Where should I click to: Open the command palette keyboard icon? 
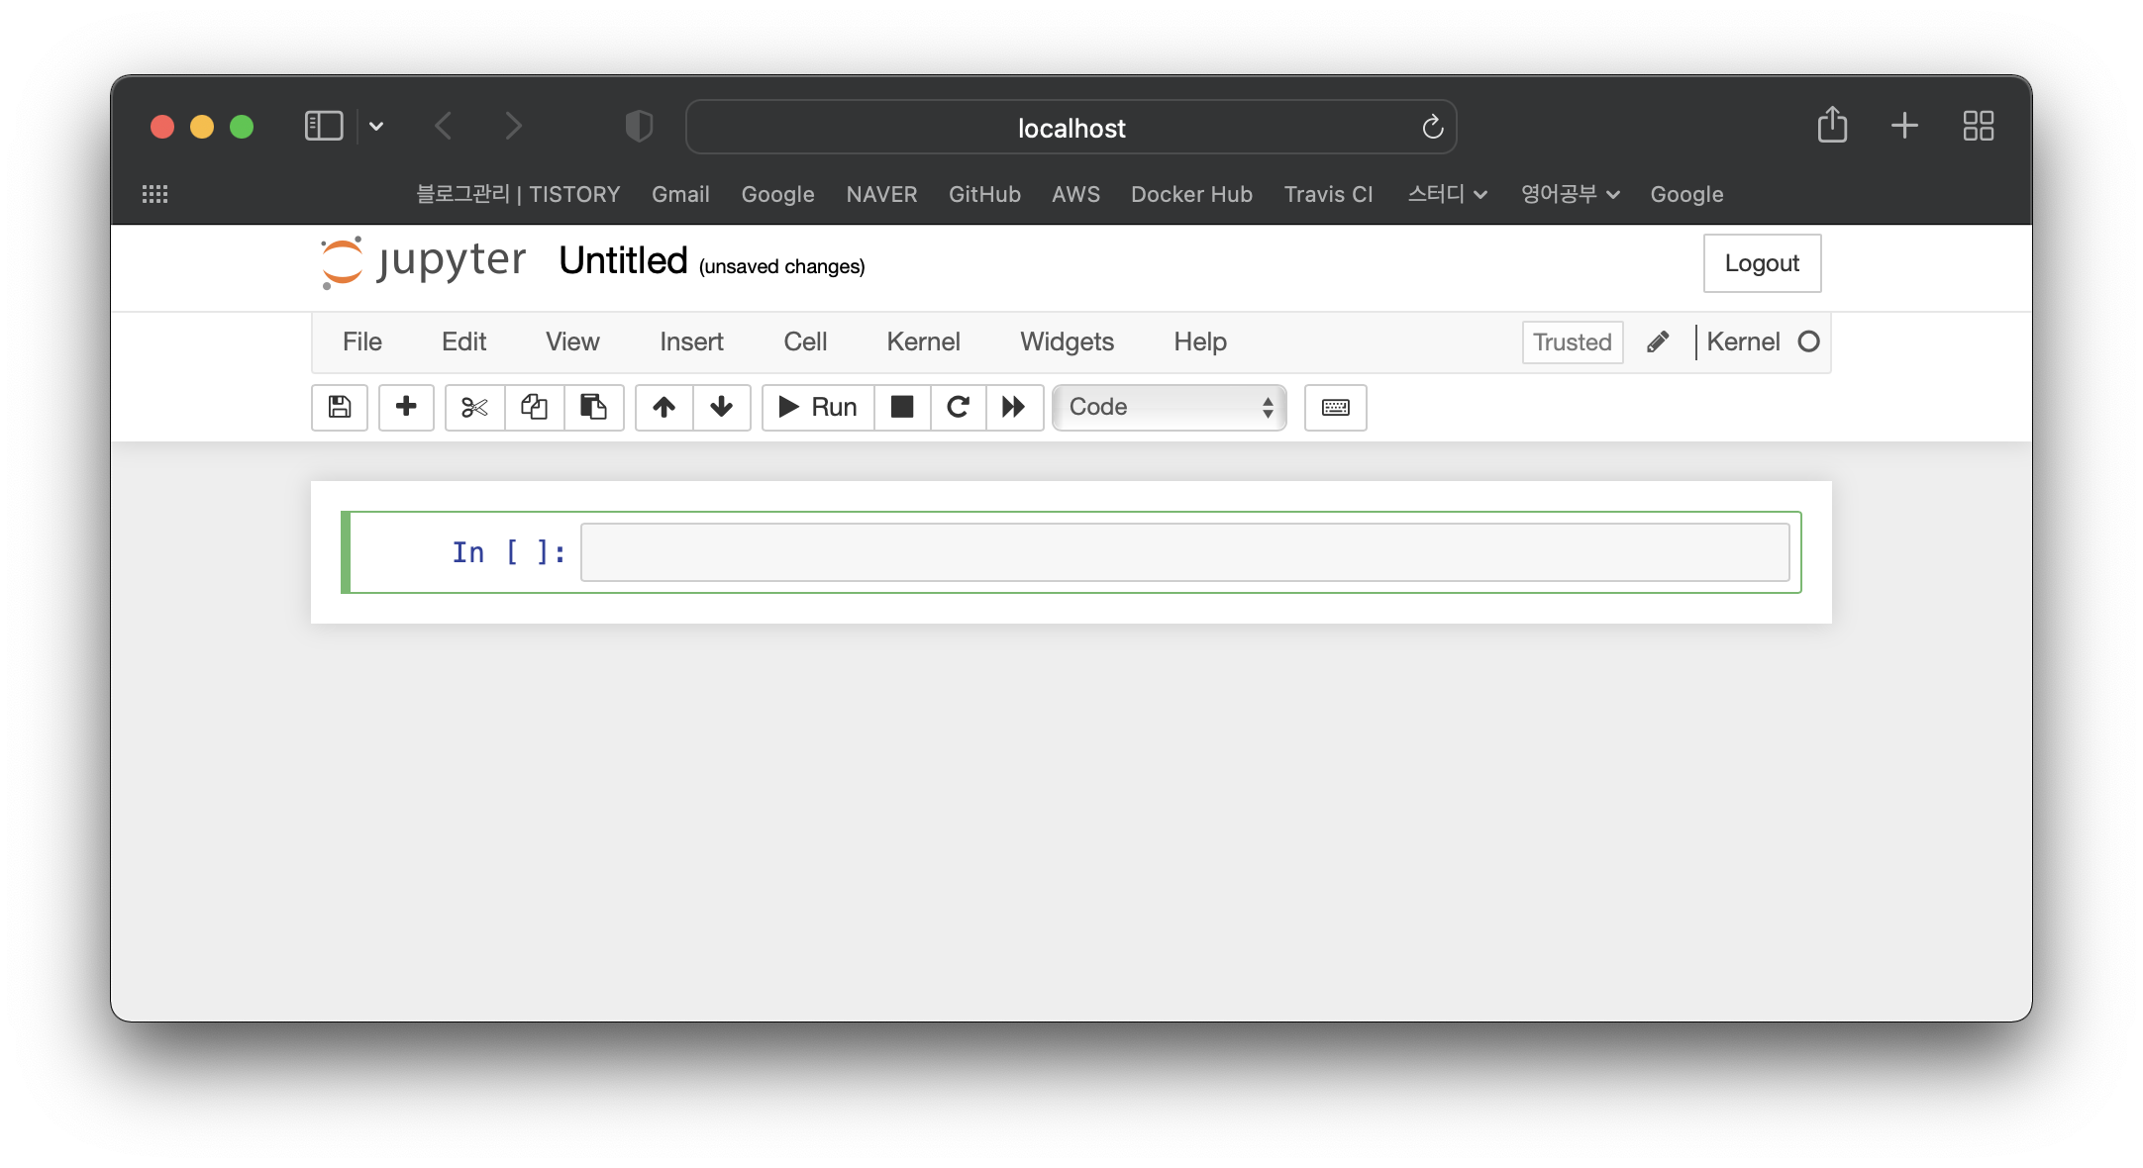1335,407
